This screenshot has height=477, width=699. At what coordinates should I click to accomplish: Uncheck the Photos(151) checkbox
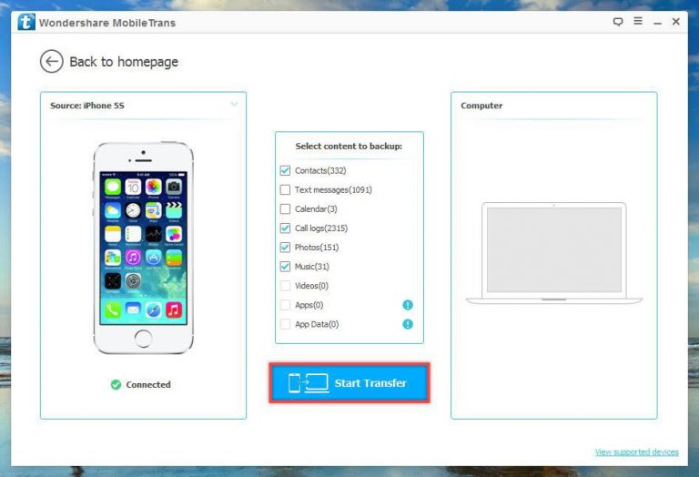click(286, 248)
